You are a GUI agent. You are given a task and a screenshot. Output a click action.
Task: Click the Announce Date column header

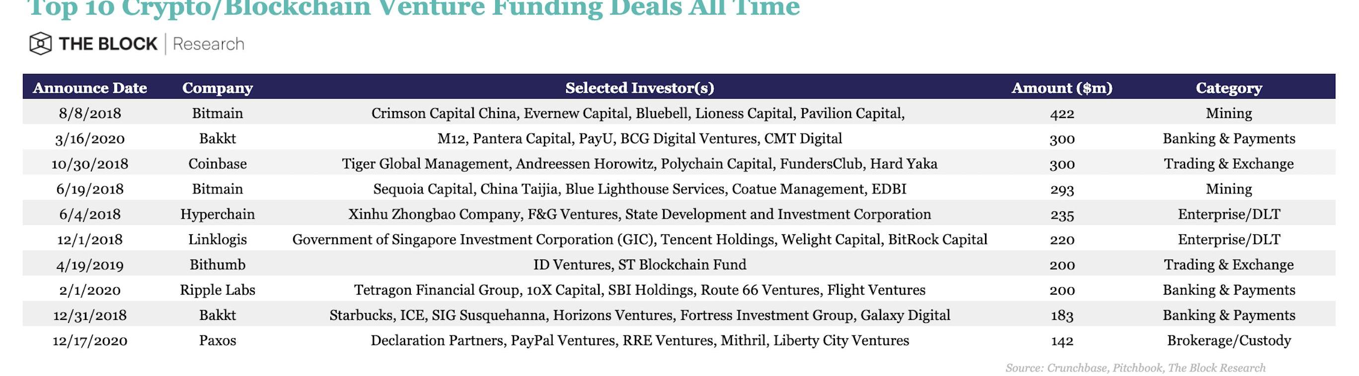point(90,87)
